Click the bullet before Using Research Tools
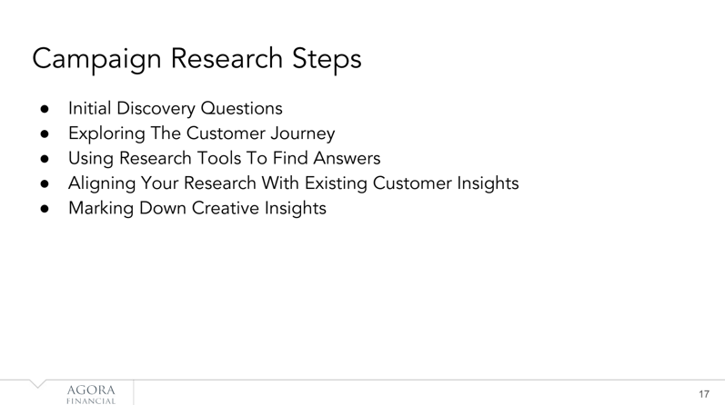 (45, 159)
